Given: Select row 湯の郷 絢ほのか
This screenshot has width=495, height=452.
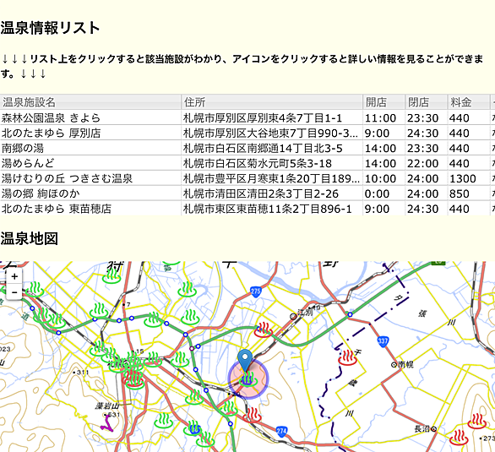Looking at the screenshot, I should (x=247, y=193).
